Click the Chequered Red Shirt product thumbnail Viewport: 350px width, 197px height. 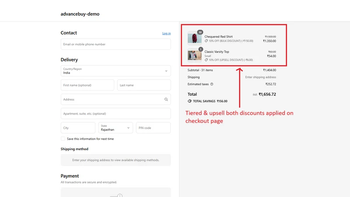point(194,38)
